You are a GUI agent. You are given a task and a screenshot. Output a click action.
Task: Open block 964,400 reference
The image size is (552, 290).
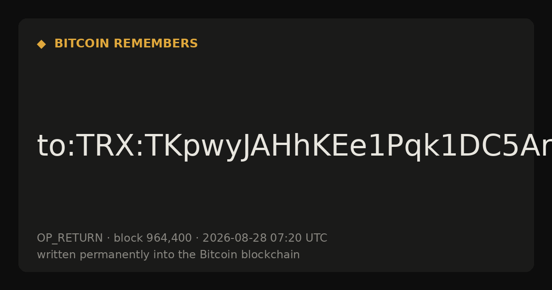point(153,238)
